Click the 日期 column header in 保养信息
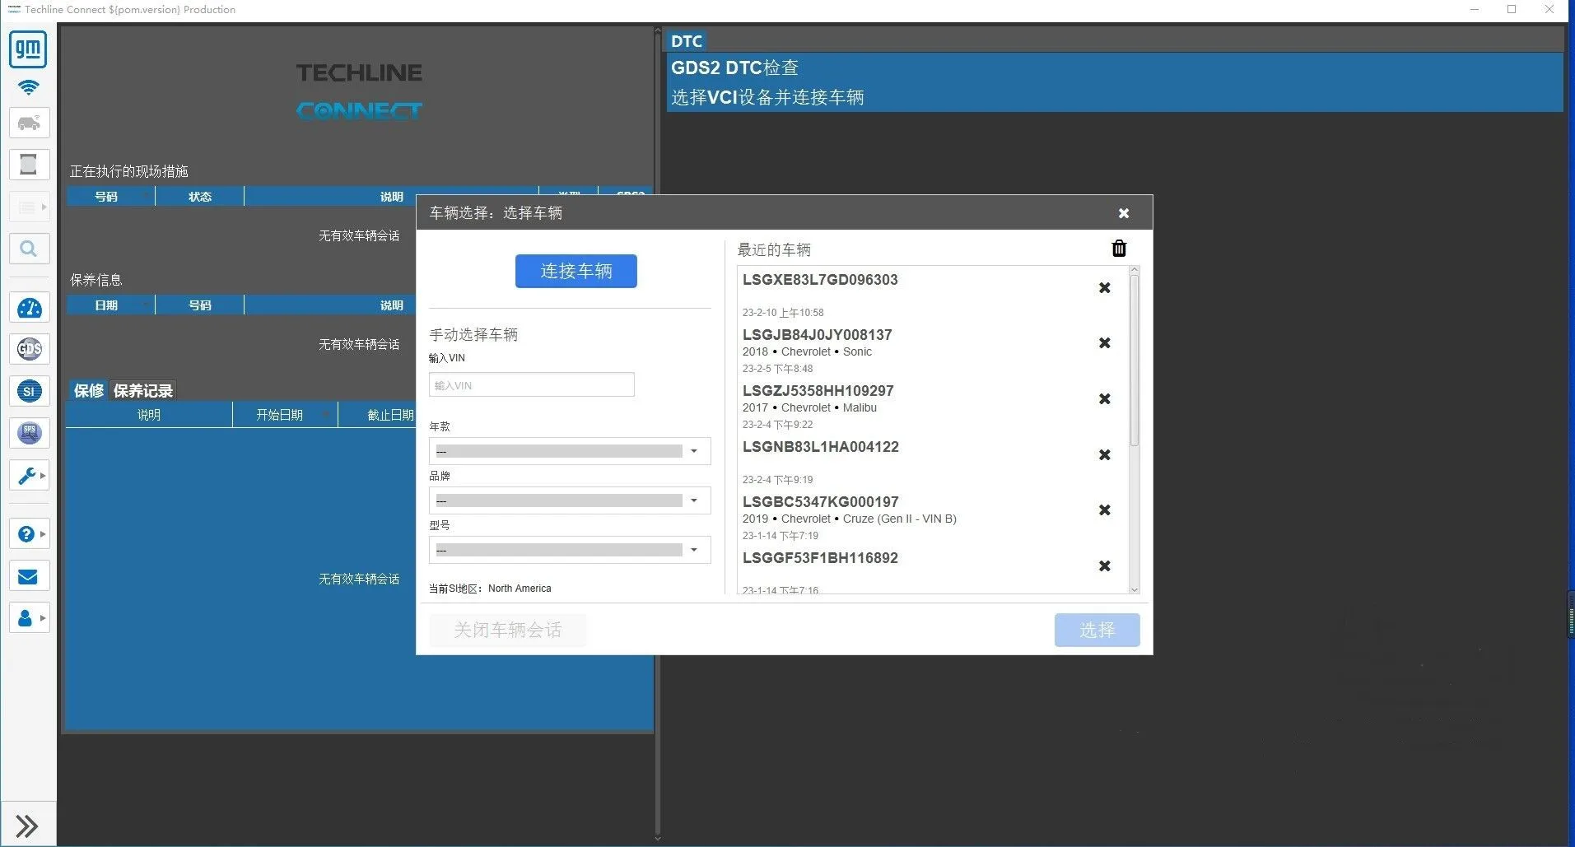Image resolution: width=1575 pixels, height=847 pixels. pos(110,305)
